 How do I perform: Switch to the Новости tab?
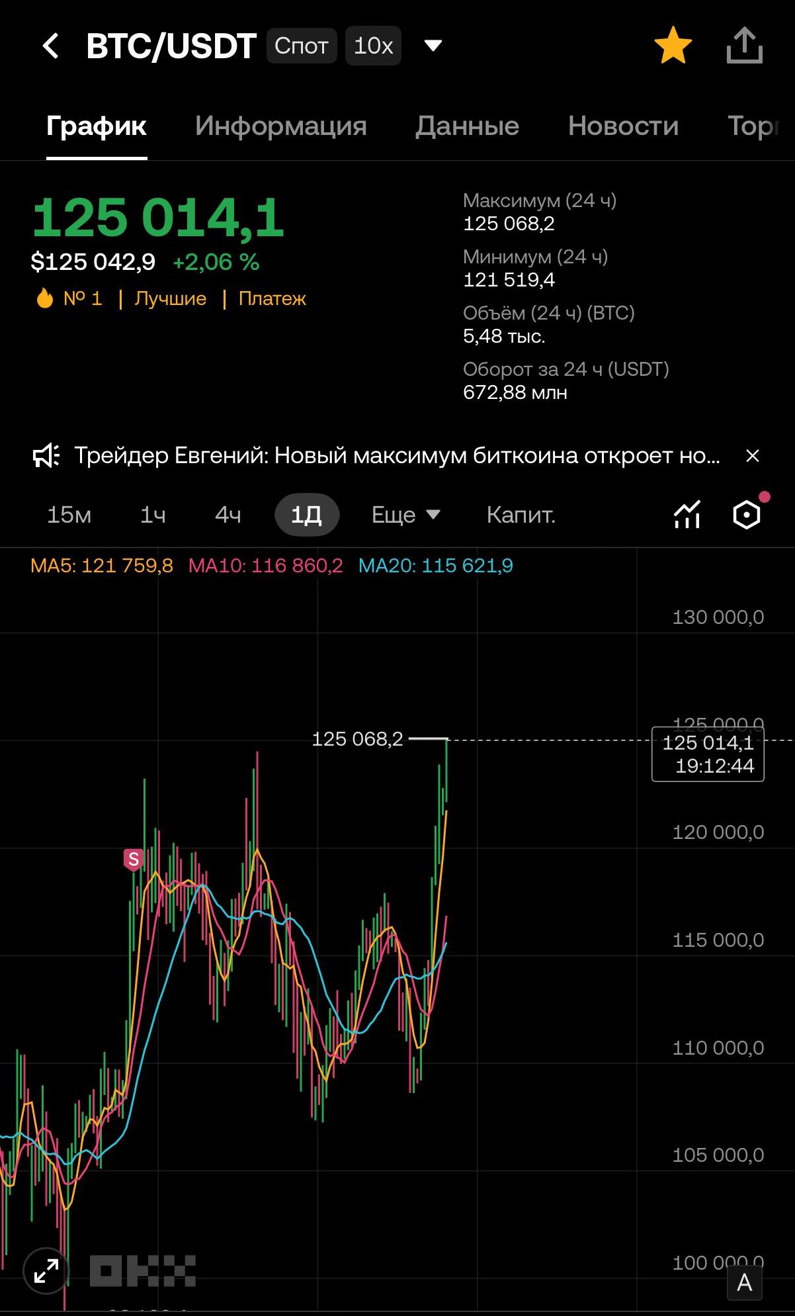(x=623, y=126)
